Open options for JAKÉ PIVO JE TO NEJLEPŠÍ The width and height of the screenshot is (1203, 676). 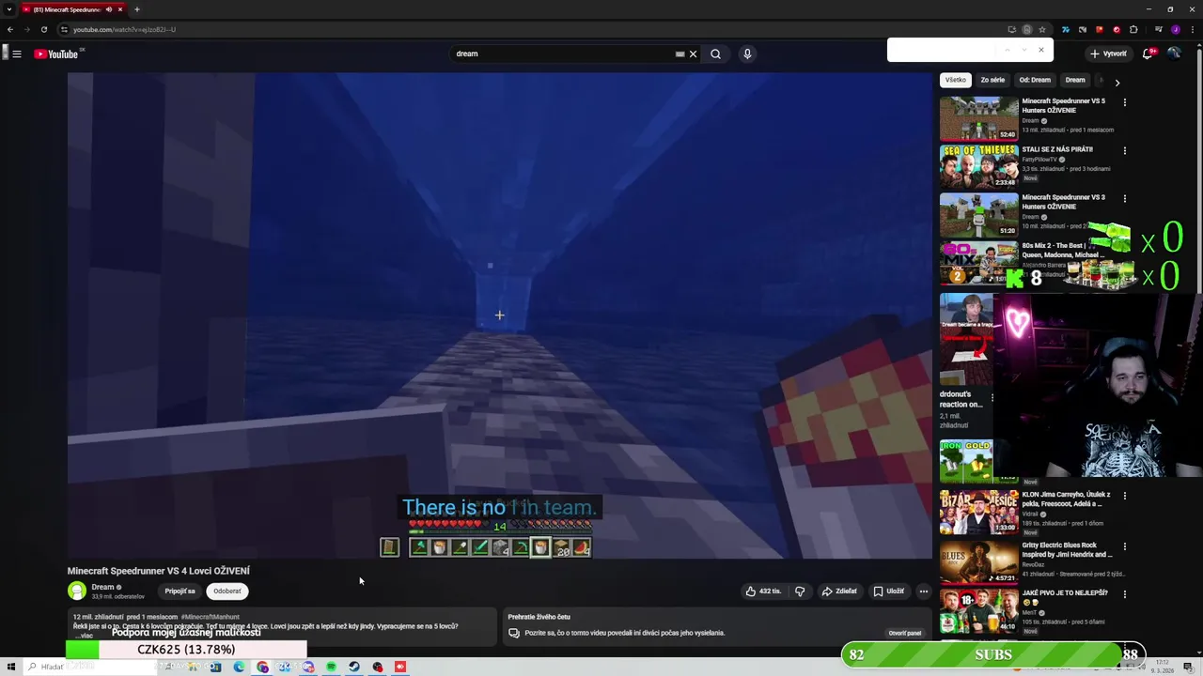pyautogui.click(x=1125, y=594)
